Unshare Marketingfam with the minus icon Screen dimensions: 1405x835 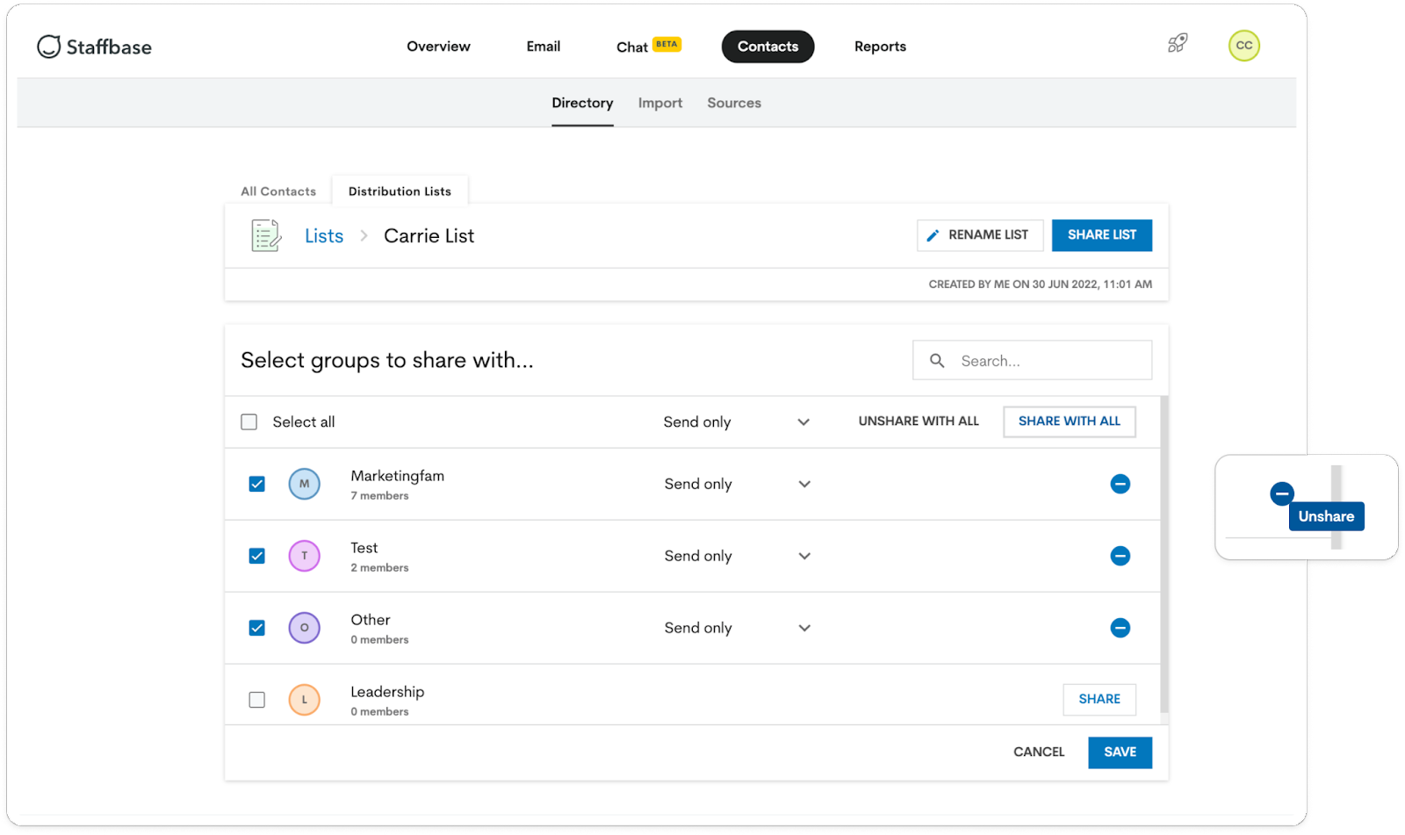1120,484
